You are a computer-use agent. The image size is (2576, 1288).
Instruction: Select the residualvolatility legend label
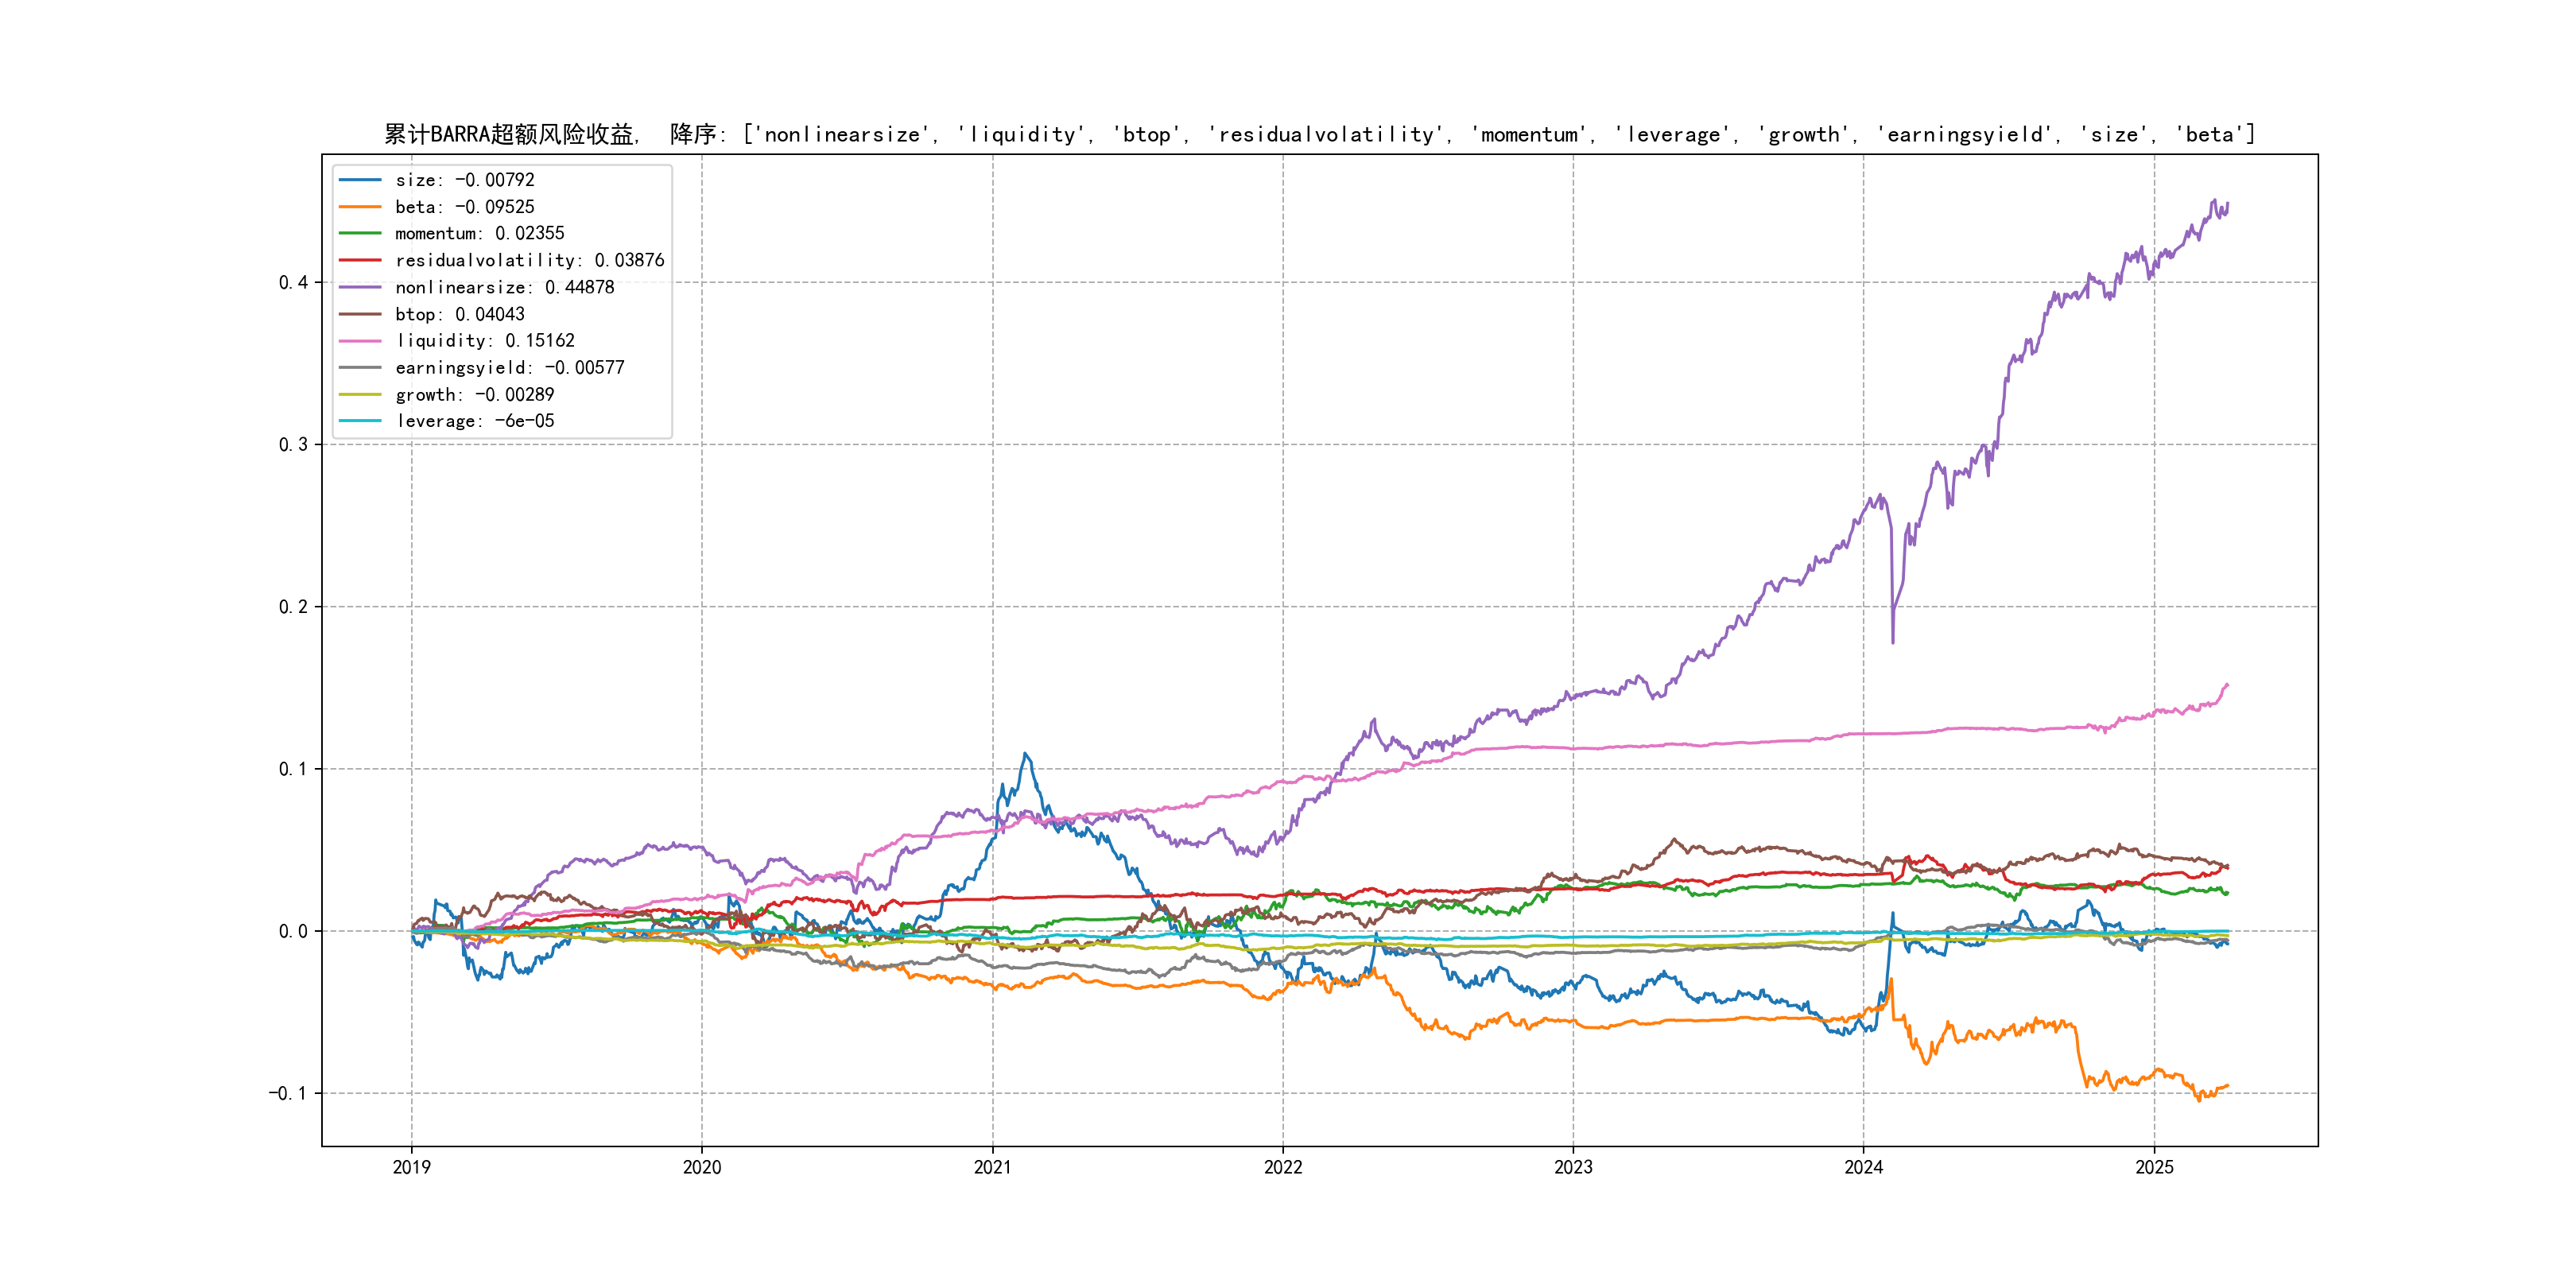(x=529, y=260)
